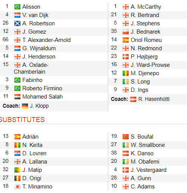Viewport: 187px width, 193px height.
Task: Click the Poland flag next to J. Bednarek
Action: pyautogui.click(x=126, y=32)
